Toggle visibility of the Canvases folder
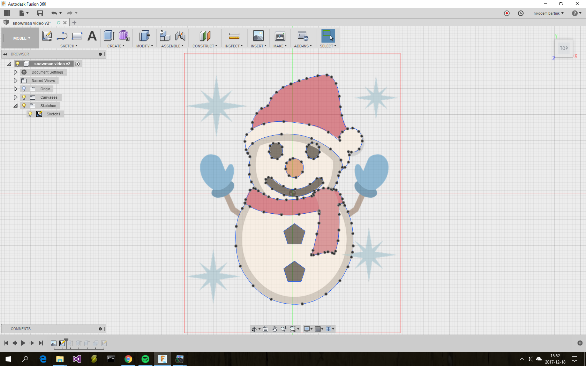This screenshot has width=586, height=366. (x=24, y=97)
